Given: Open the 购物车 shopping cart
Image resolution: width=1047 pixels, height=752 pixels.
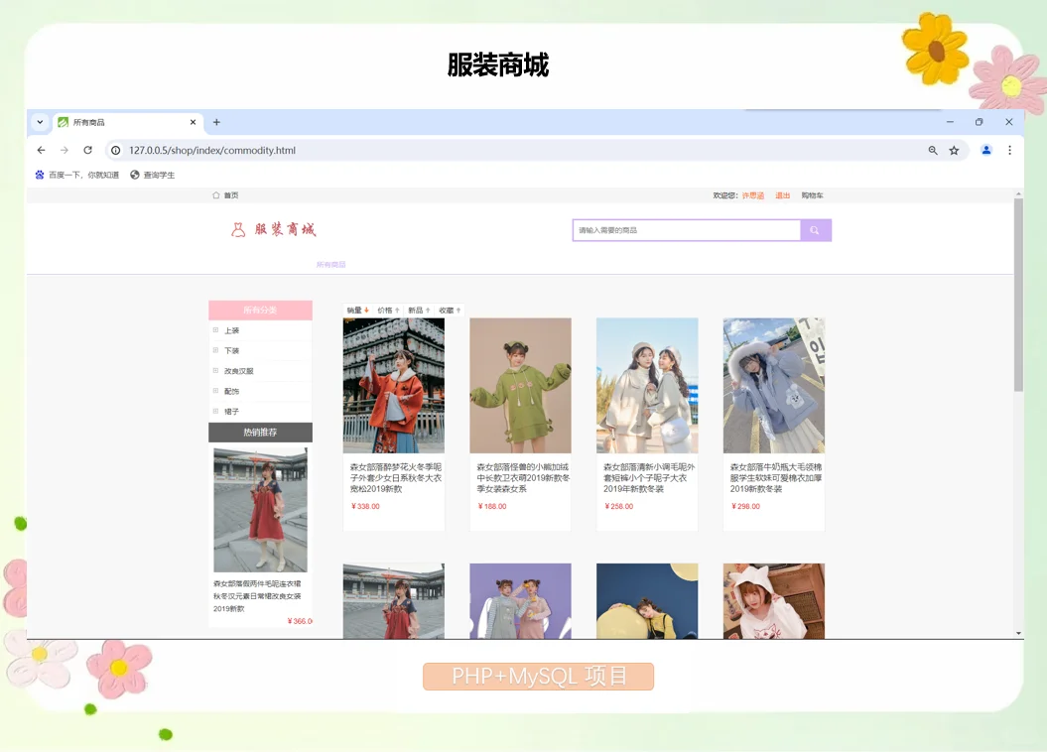Looking at the screenshot, I should pyautogui.click(x=811, y=194).
